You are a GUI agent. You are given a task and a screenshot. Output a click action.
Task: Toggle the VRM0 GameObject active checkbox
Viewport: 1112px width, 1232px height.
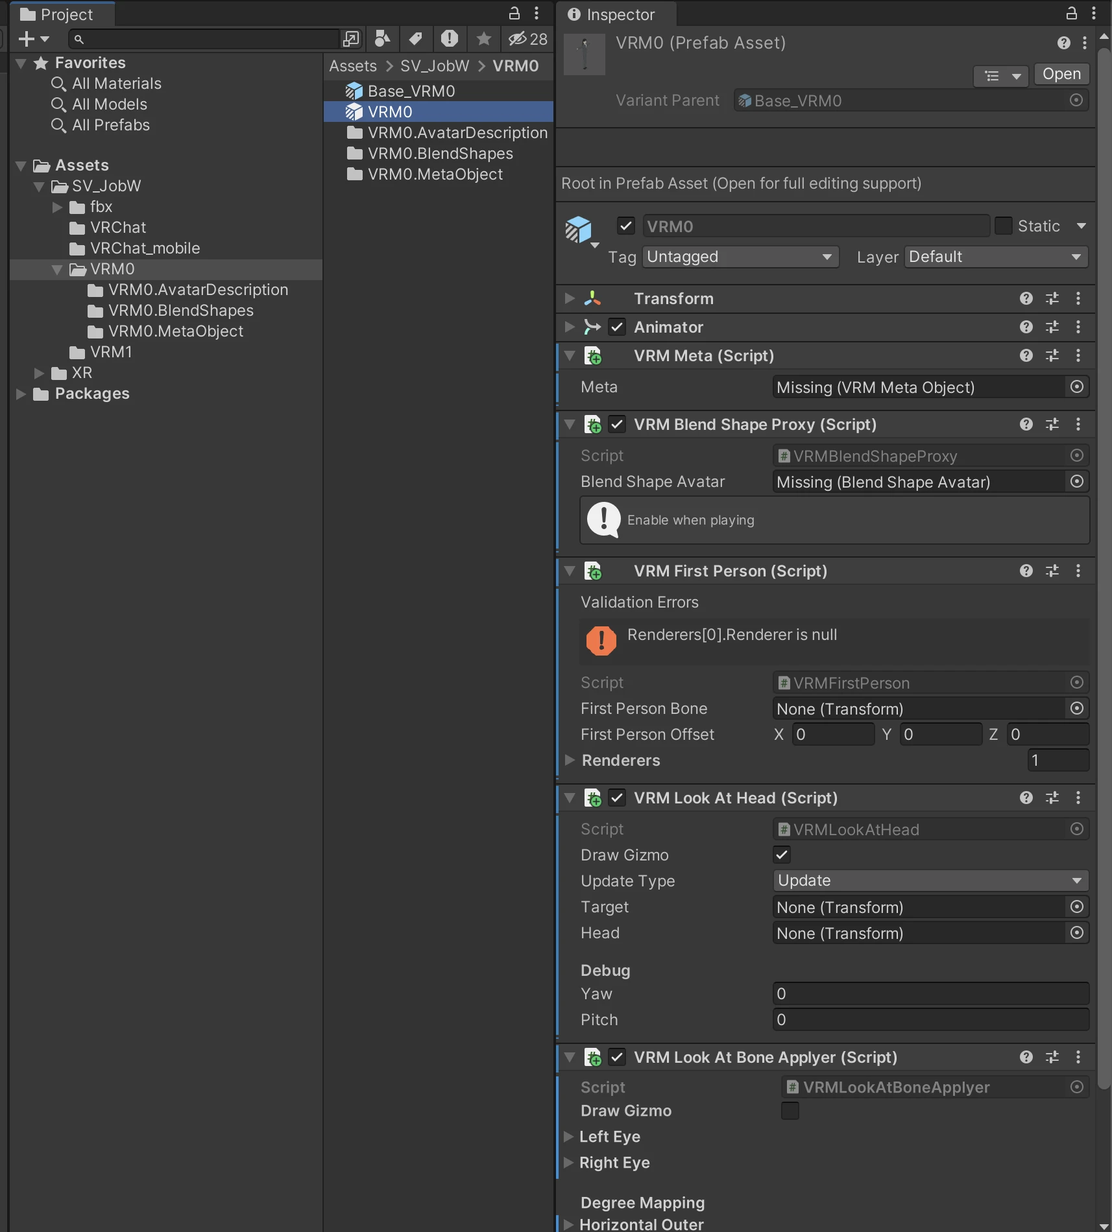click(x=626, y=226)
